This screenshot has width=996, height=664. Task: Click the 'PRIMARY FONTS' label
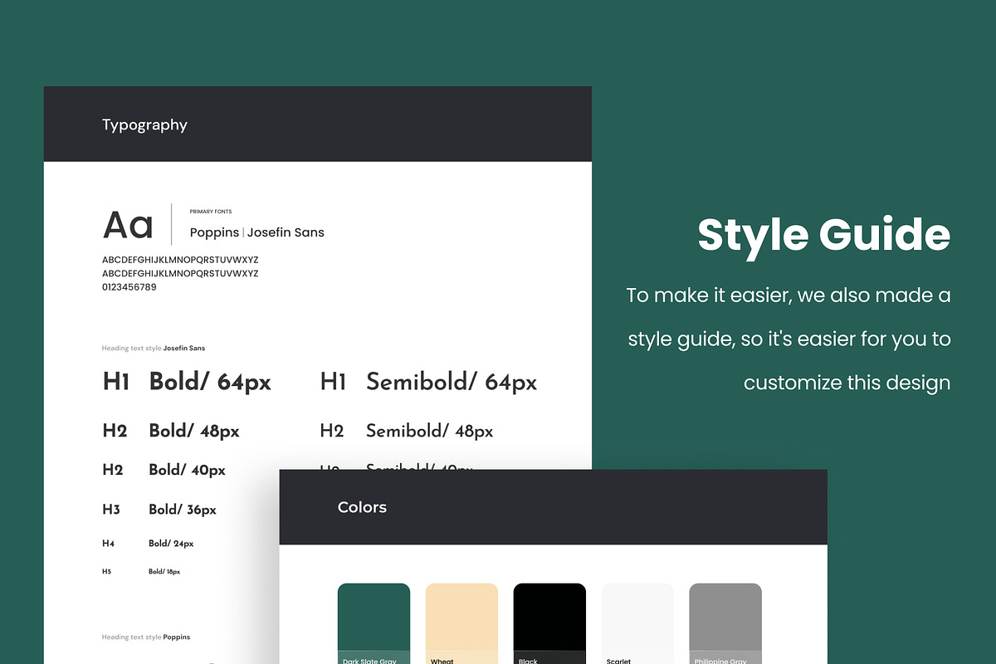coord(211,212)
